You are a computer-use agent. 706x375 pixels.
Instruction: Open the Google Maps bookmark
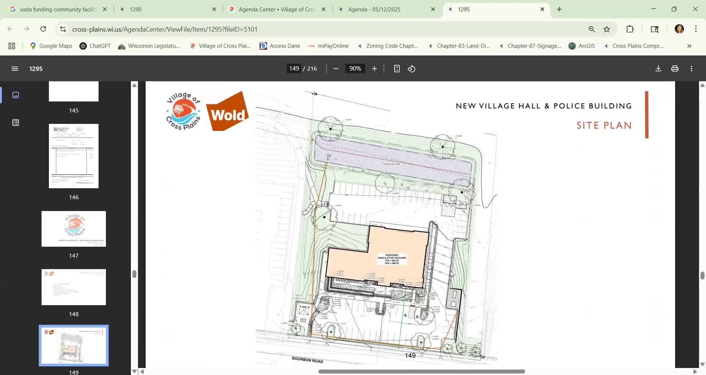click(51, 46)
